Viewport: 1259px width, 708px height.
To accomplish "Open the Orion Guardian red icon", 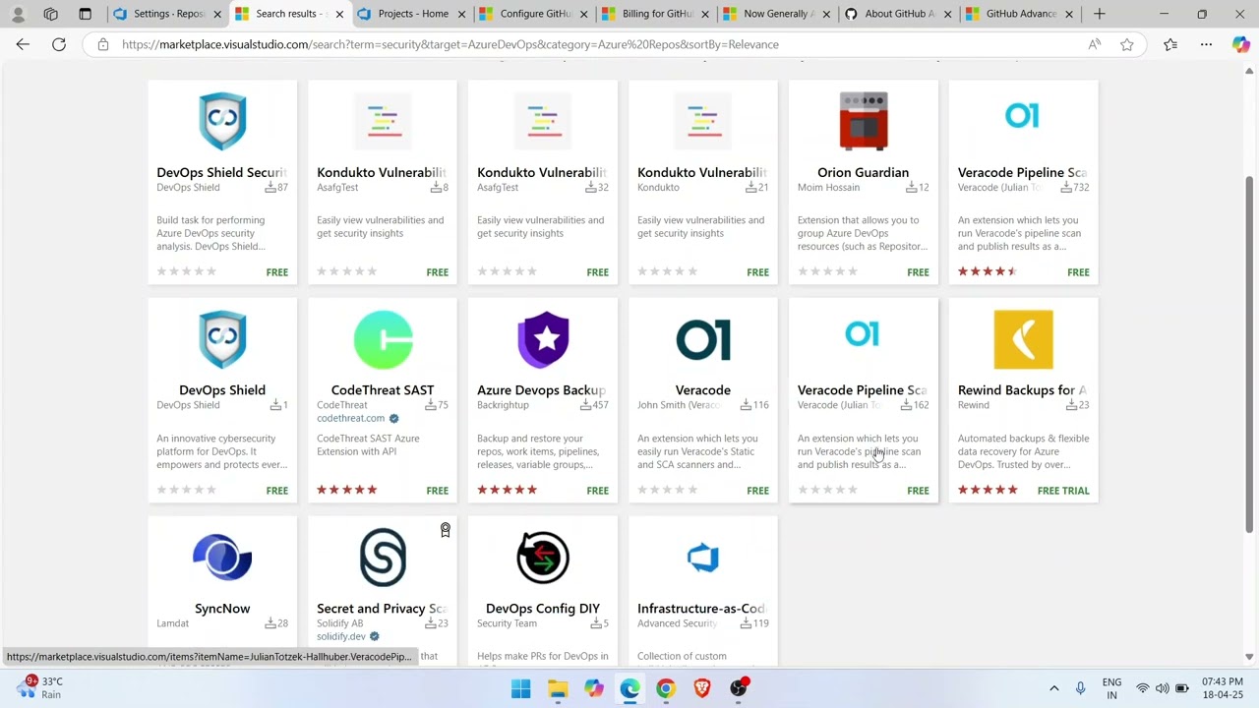I will click(864, 121).
